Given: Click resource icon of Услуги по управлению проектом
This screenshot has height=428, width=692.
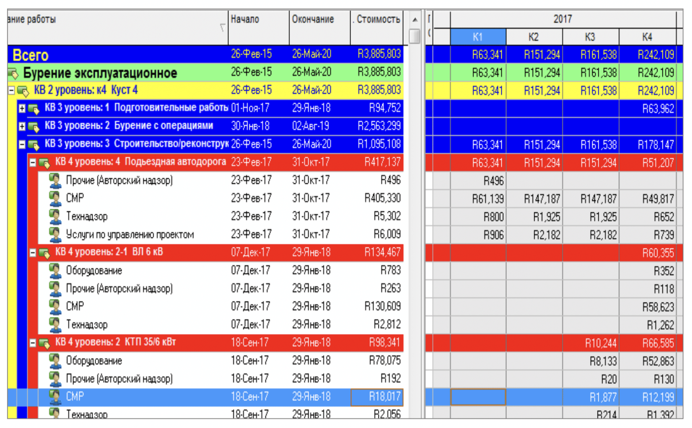Looking at the screenshot, I should pyautogui.click(x=55, y=235).
